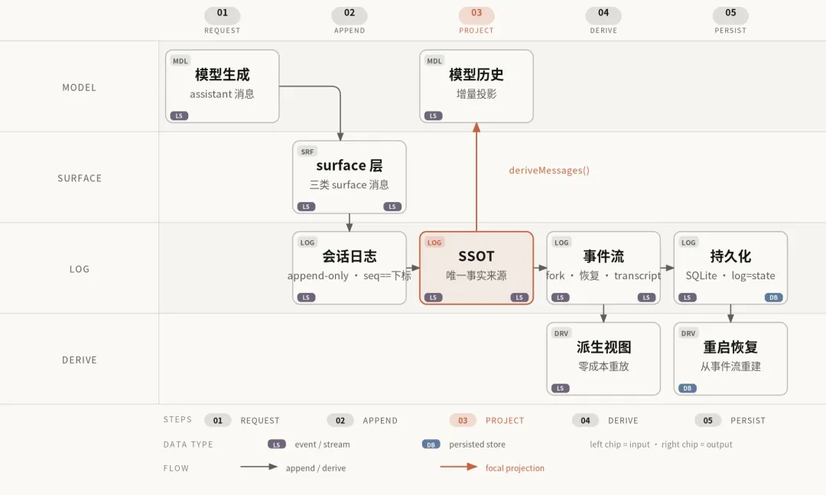Click the deriveMessages() label

549,171
